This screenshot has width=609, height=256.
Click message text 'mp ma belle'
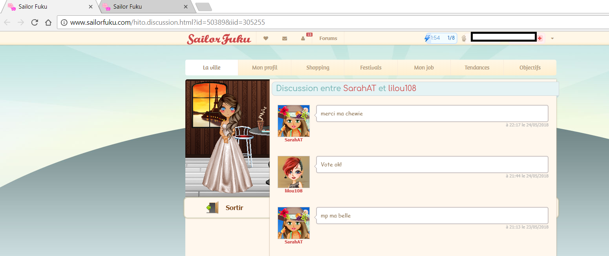(x=336, y=216)
